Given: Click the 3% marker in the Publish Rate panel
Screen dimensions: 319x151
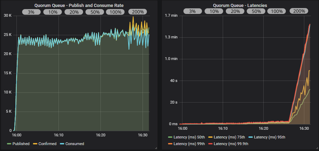Looking at the screenshot, I should point(31,12).
